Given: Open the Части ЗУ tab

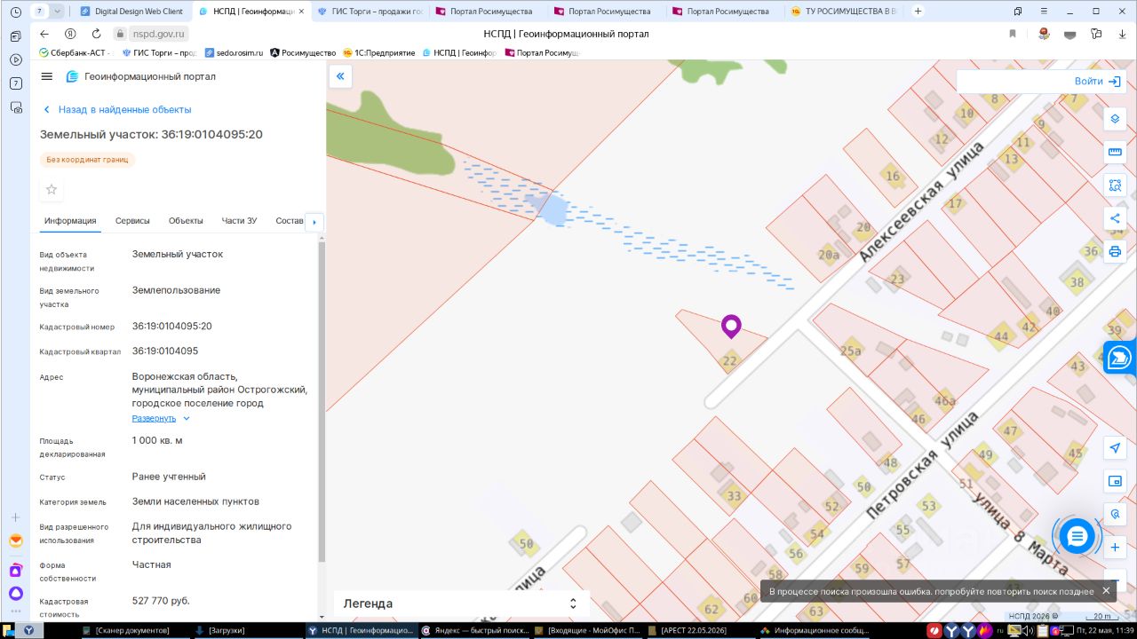Looking at the screenshot, I should coord(239,221).
